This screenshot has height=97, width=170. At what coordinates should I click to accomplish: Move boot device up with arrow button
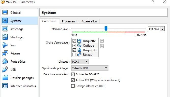point(102,41)
